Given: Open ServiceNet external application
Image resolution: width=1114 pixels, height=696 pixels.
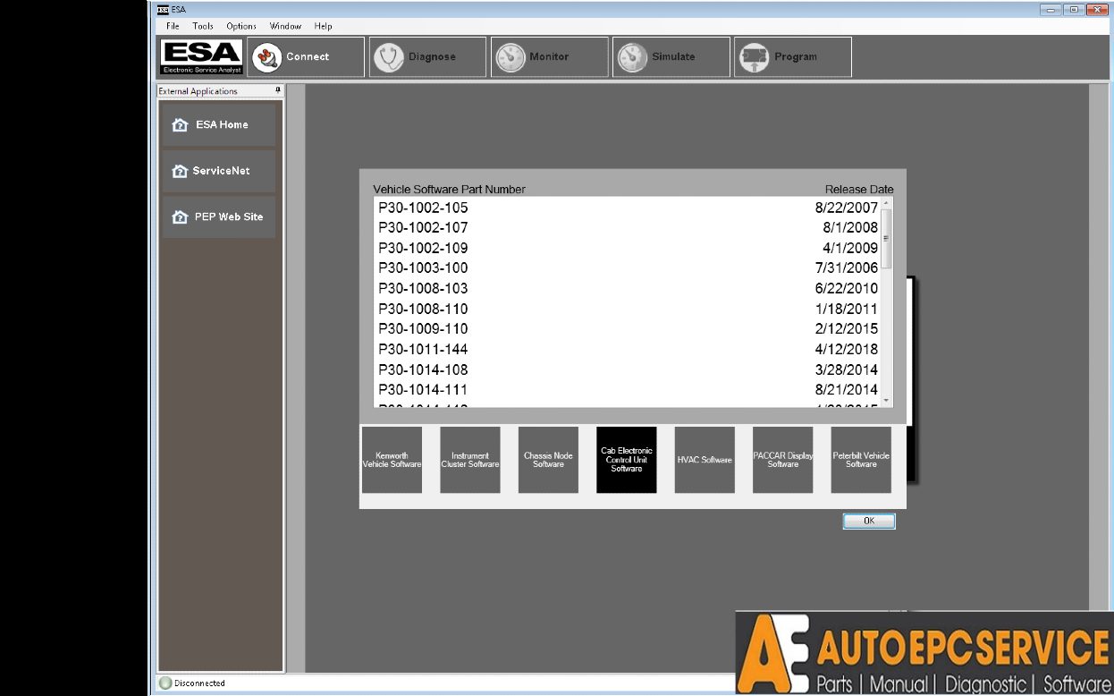Looking at the screenshot, I should click(x=219, y=171).
